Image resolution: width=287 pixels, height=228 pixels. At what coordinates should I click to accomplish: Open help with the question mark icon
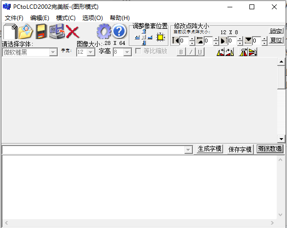click(x=119, y=31)
